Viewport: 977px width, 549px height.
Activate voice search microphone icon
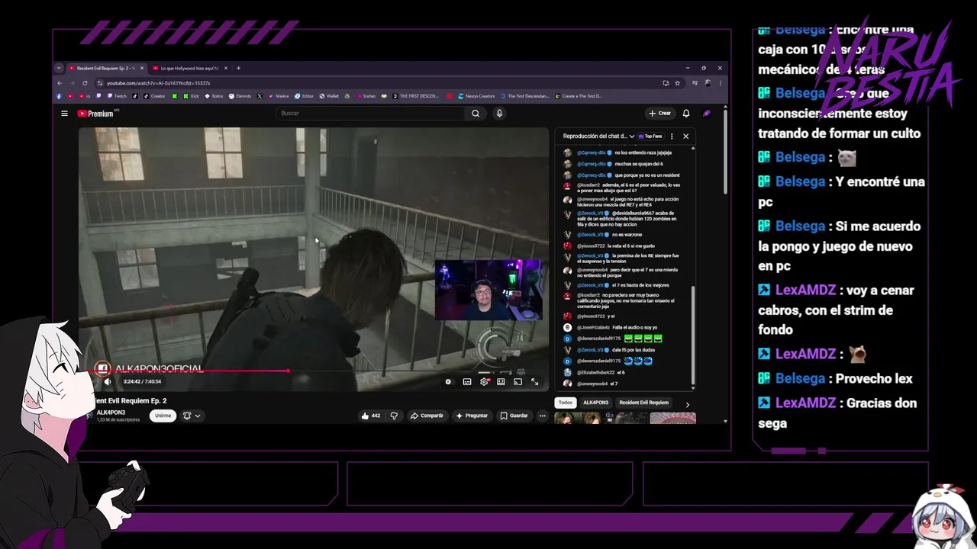tap(499, 114)
